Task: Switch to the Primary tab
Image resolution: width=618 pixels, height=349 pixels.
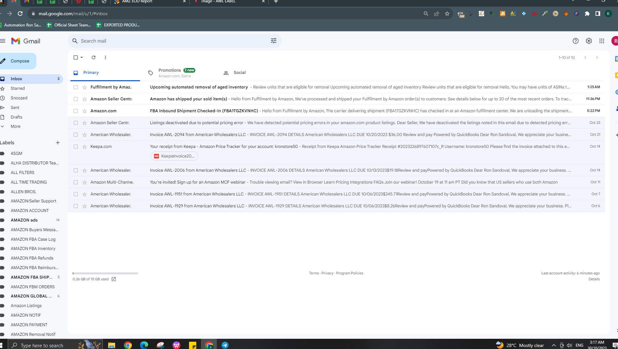Action: tap(105, 73)
